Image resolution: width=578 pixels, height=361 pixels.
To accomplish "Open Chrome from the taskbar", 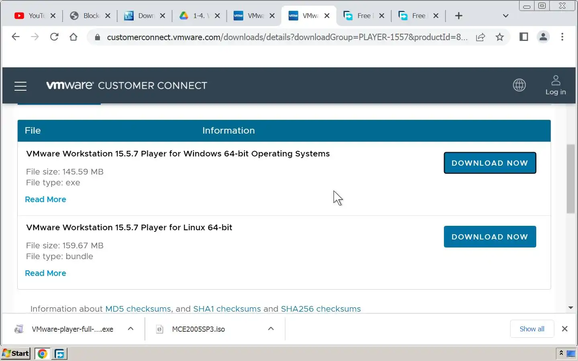I will tap(42, 353).
